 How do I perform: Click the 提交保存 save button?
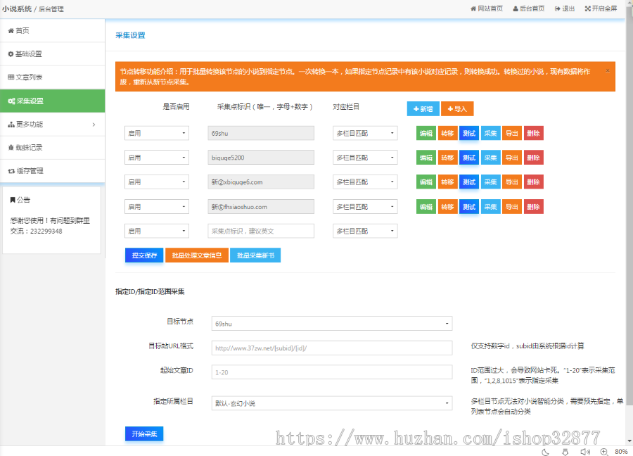pos(143,255)
